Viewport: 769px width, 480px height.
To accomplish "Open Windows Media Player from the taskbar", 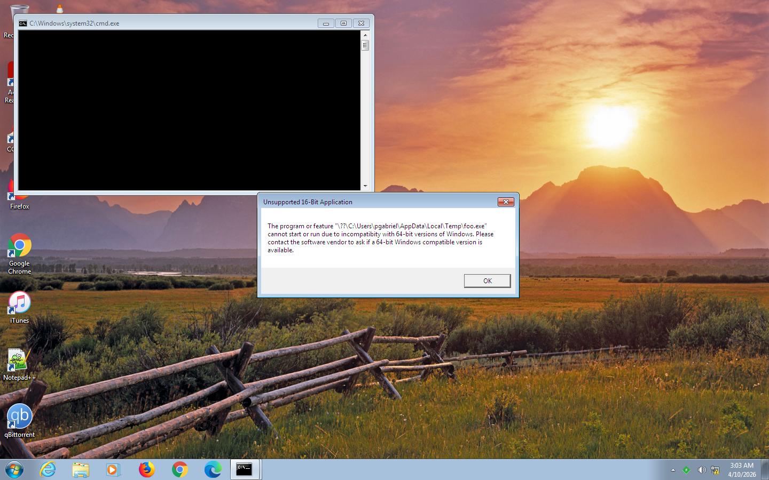I will point(113,470).
